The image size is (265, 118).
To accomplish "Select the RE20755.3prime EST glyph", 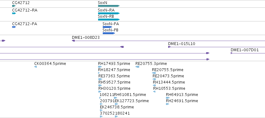I will tap(137, 67).
